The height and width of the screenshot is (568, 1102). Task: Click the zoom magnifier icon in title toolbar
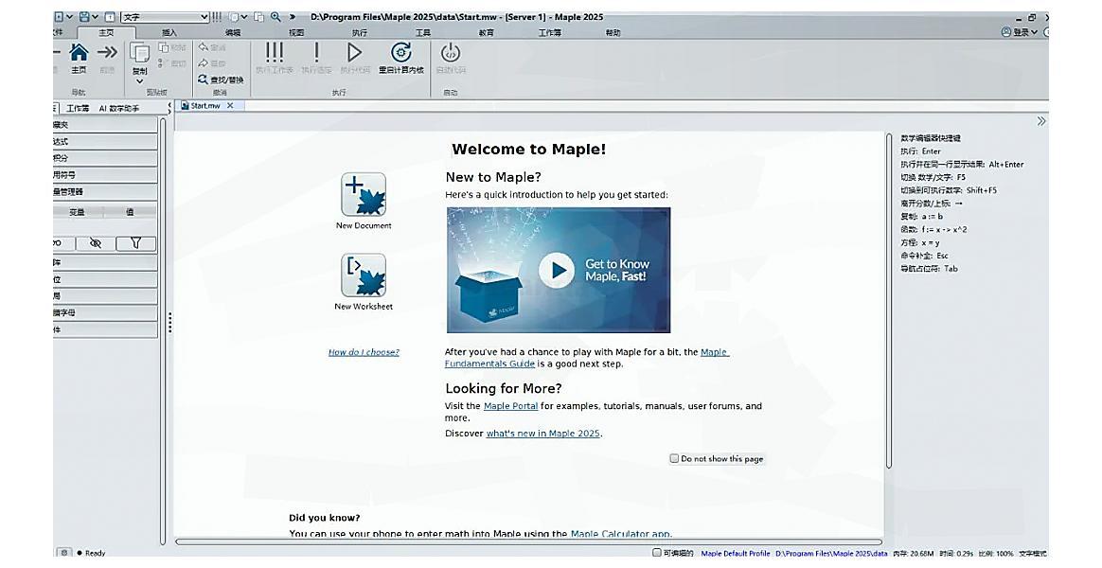[275, 17]
